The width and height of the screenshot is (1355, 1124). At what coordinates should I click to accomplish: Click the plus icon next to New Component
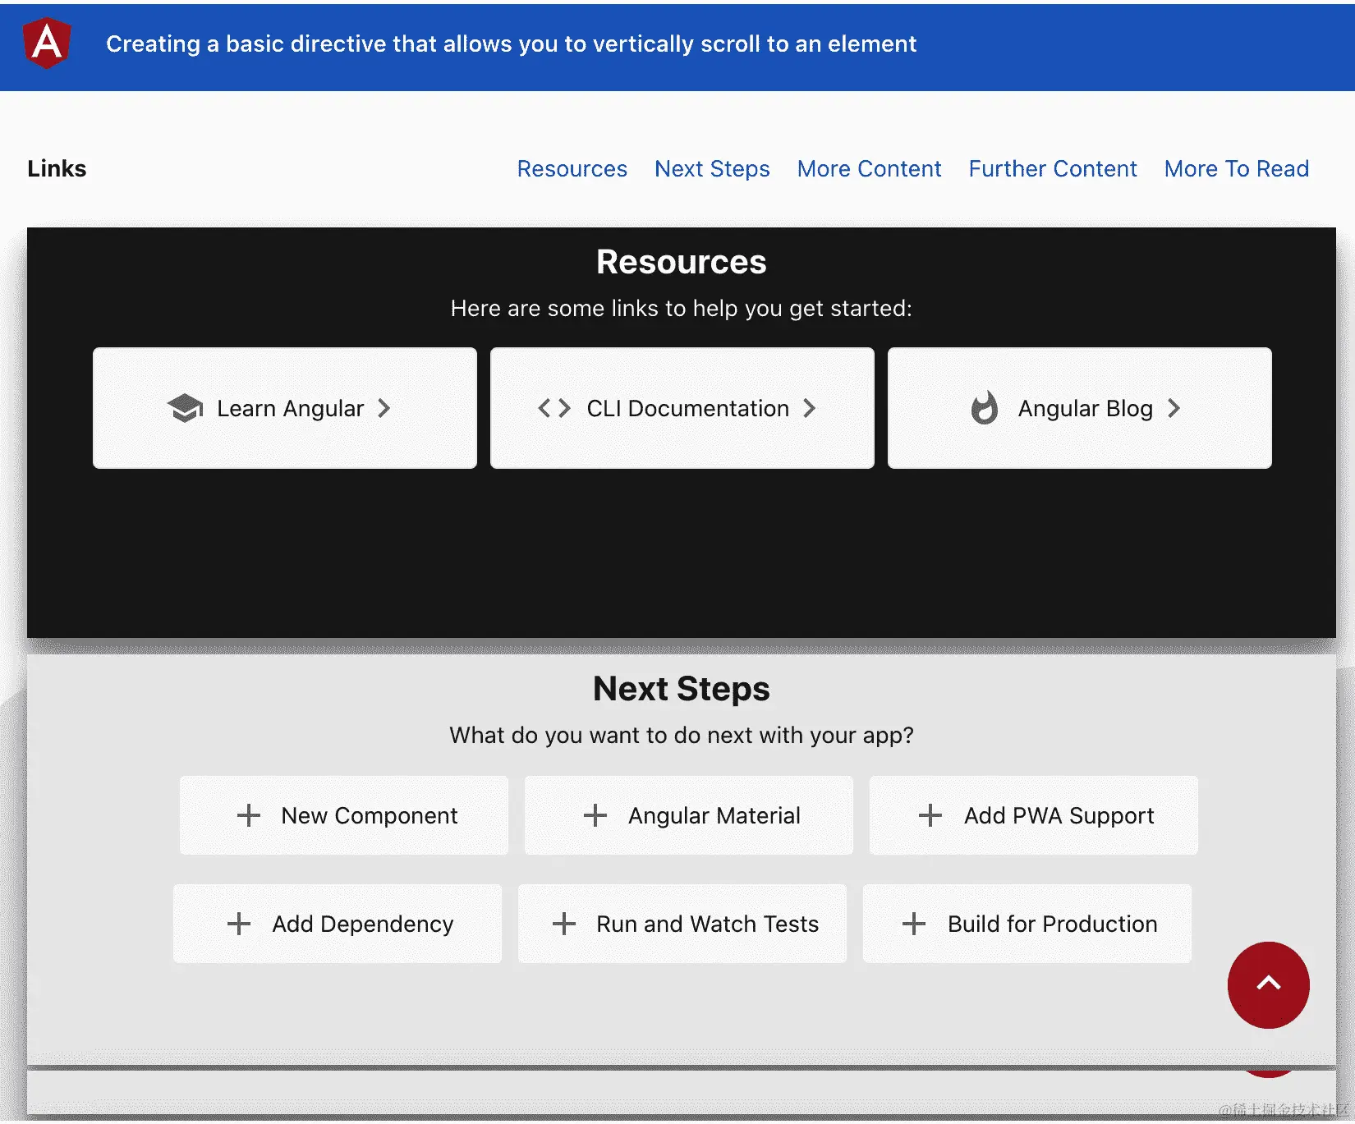pyautogui.click(x=247, y=815)
